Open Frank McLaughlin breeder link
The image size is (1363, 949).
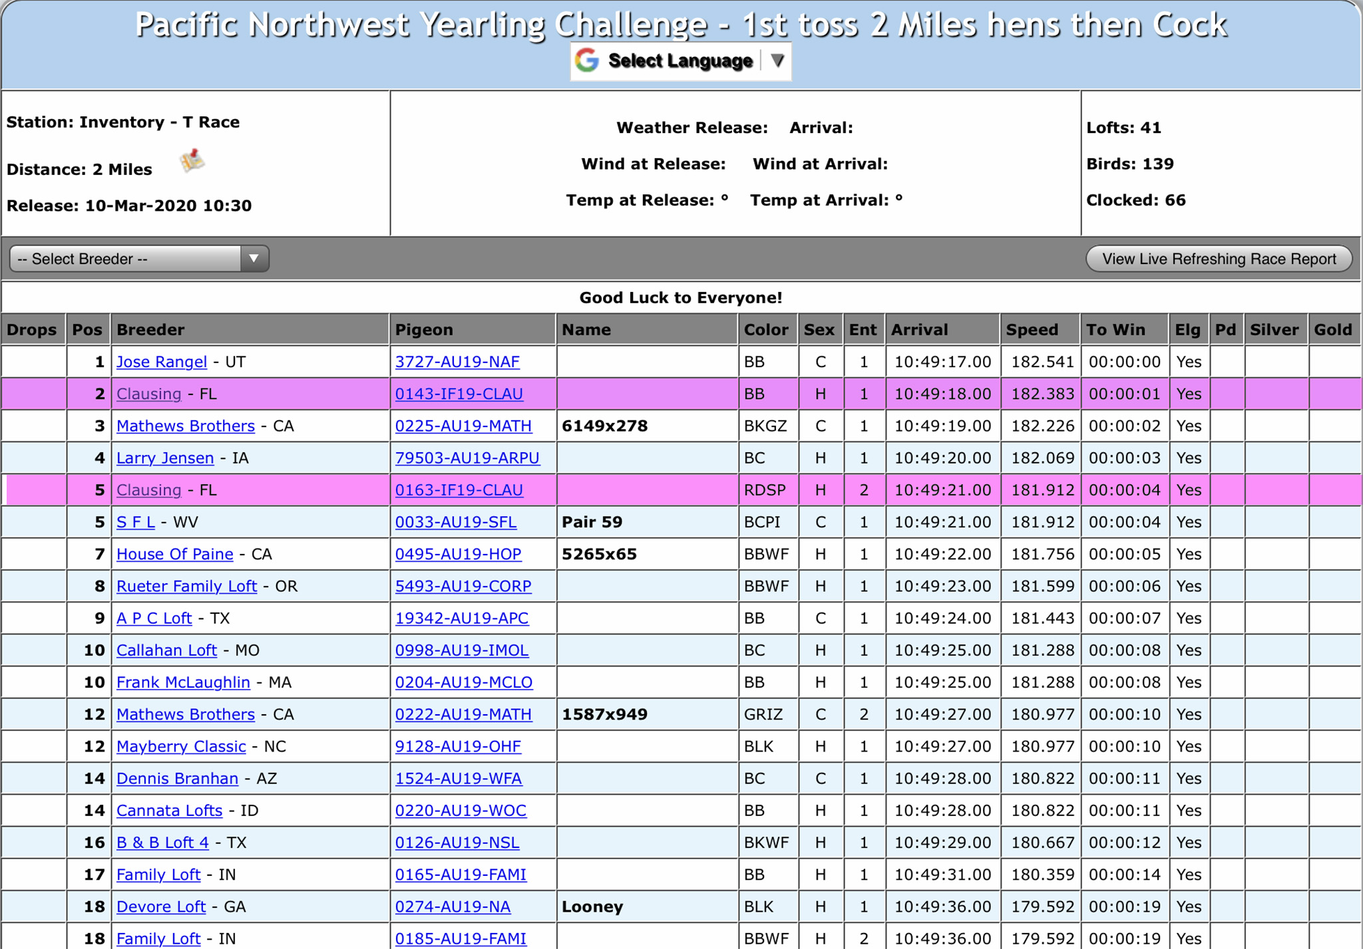click(184, 682)
